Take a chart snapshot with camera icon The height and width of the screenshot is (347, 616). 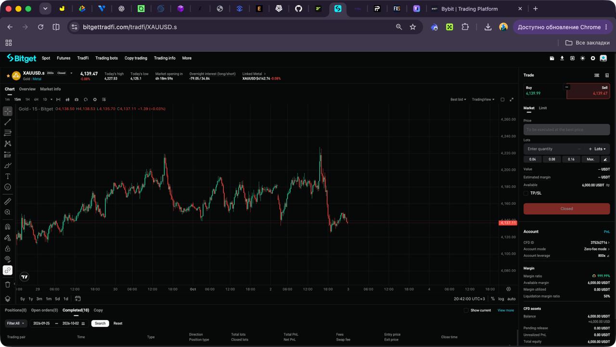click(x=77, y=99)
